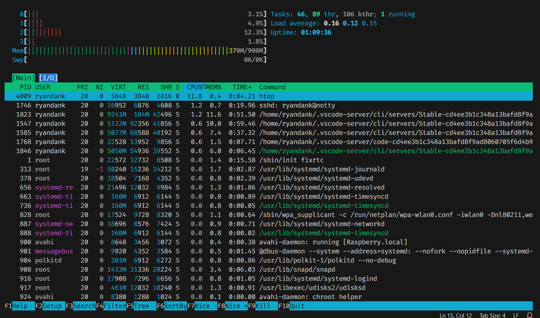Click the Swp usage meter
Screen dimensions: 540x318
[139, 60]
